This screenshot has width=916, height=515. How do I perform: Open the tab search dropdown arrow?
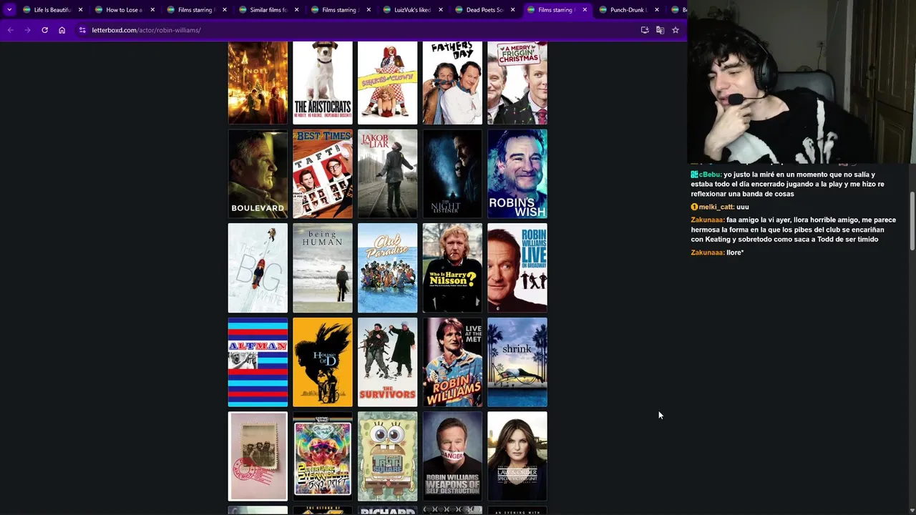(9, 10)
